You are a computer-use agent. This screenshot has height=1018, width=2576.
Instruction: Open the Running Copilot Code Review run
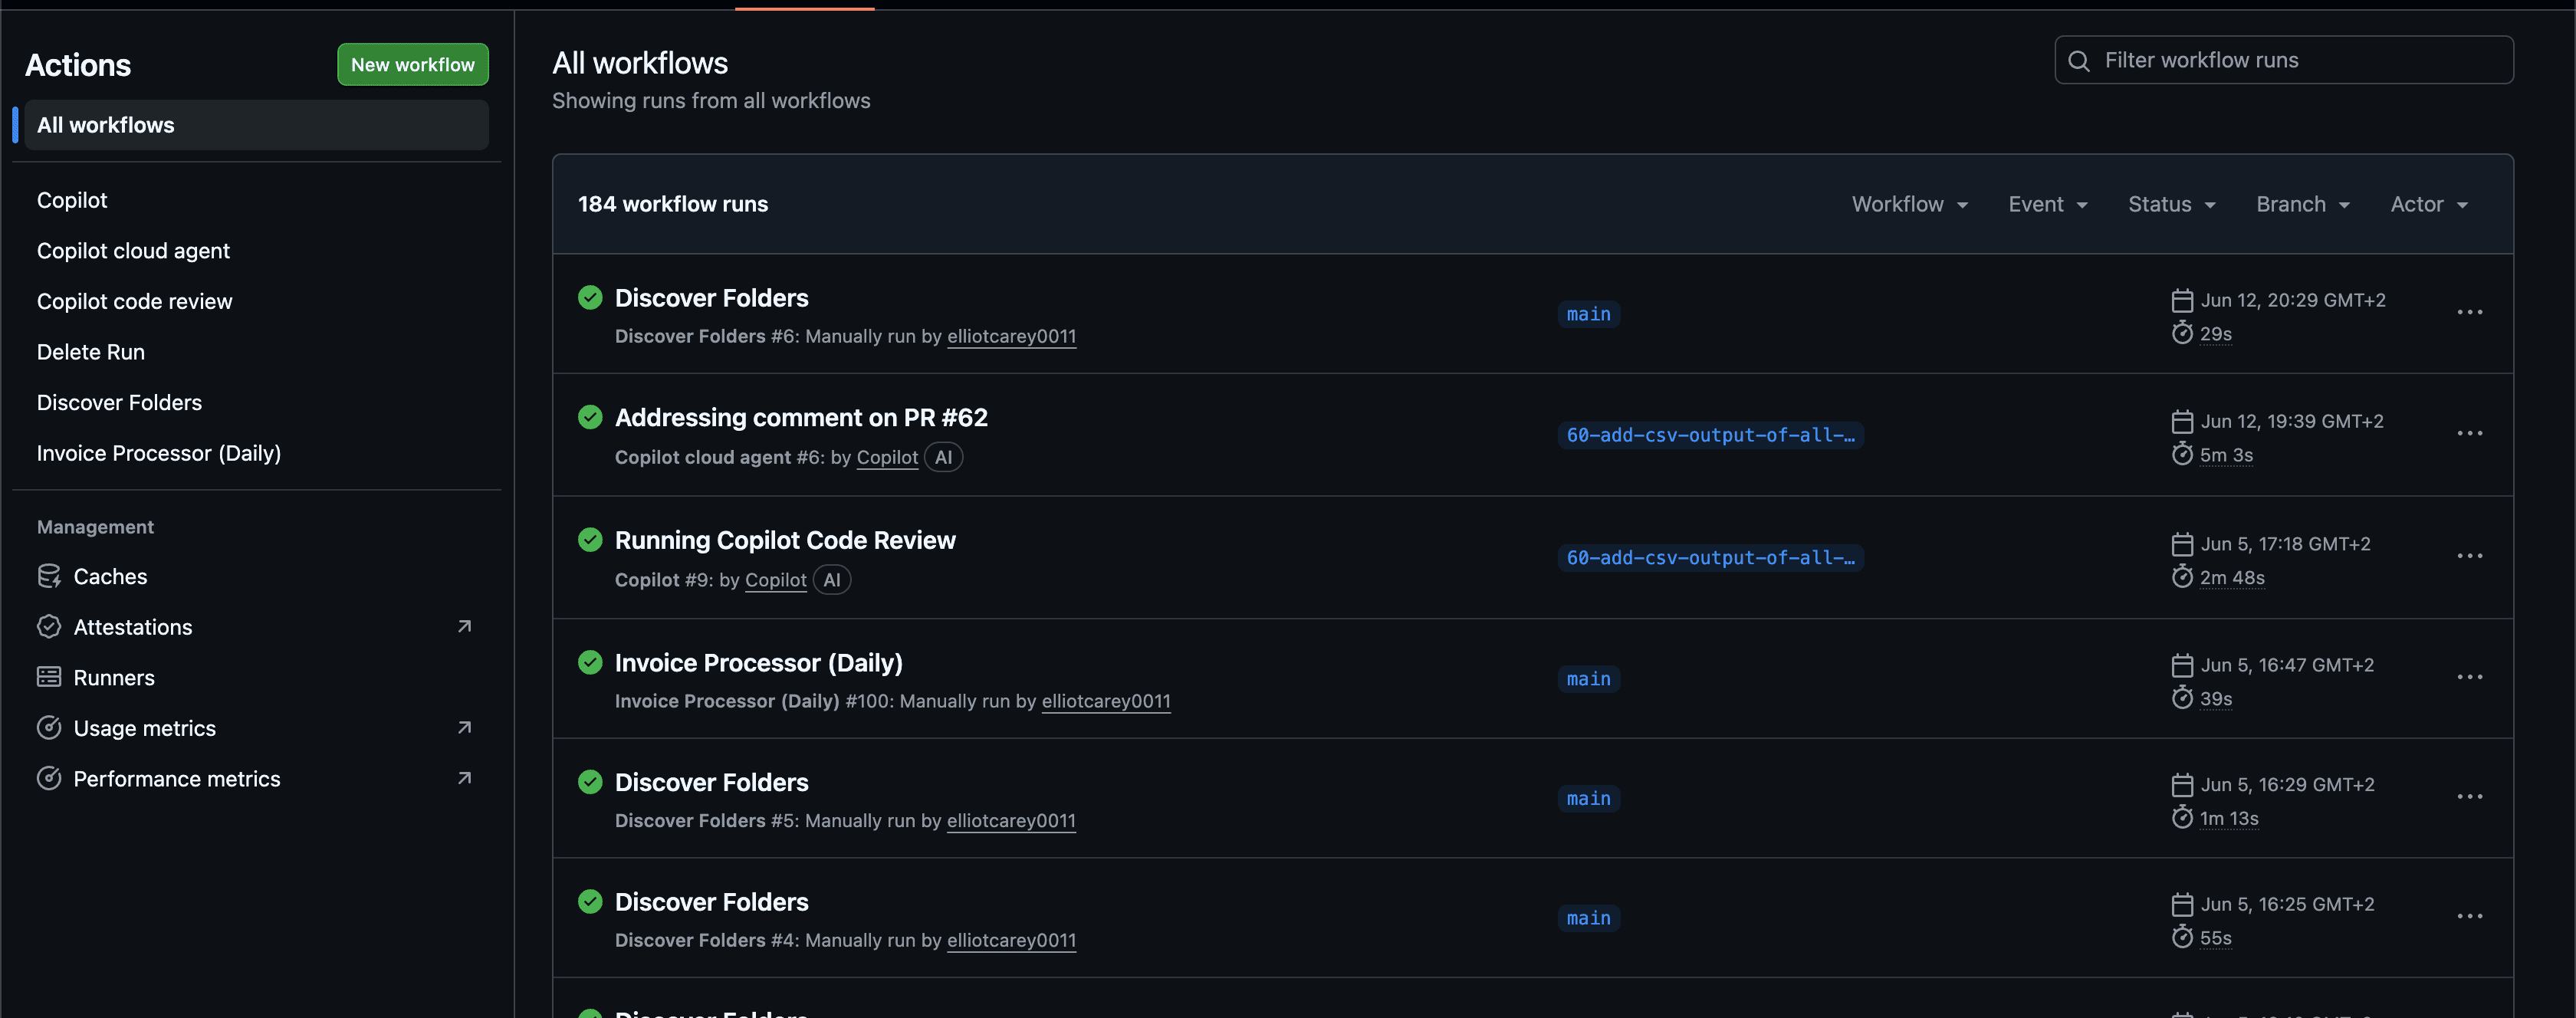[x=785, y=540]
